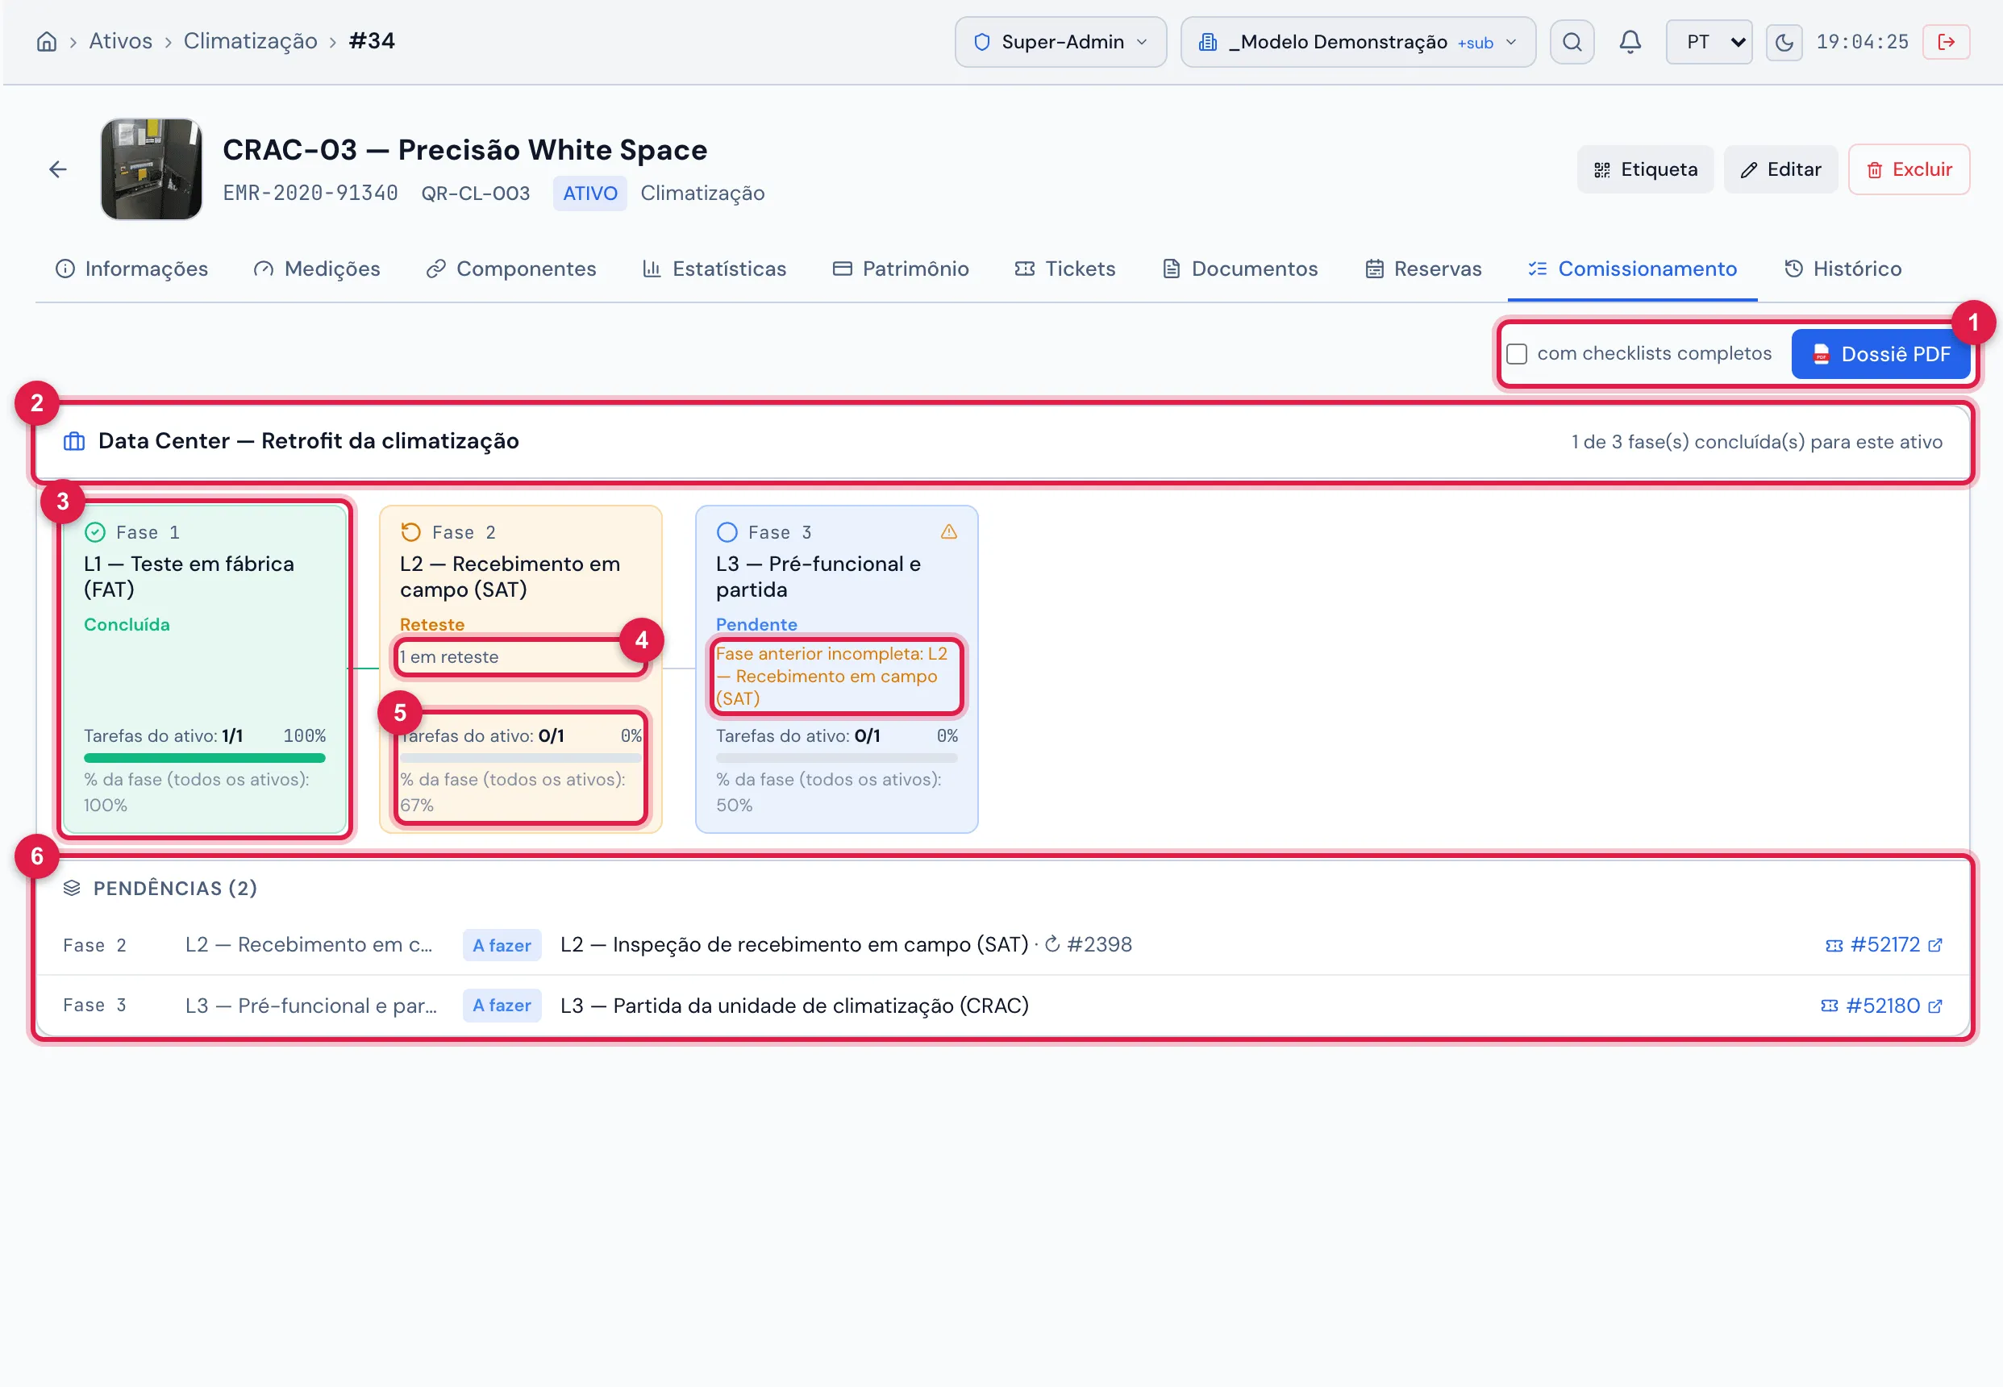The height and width of the screenshot is (1387, 2003).
Task: Open external link icon for ticket #52180
Action: pos(1934,1006)
